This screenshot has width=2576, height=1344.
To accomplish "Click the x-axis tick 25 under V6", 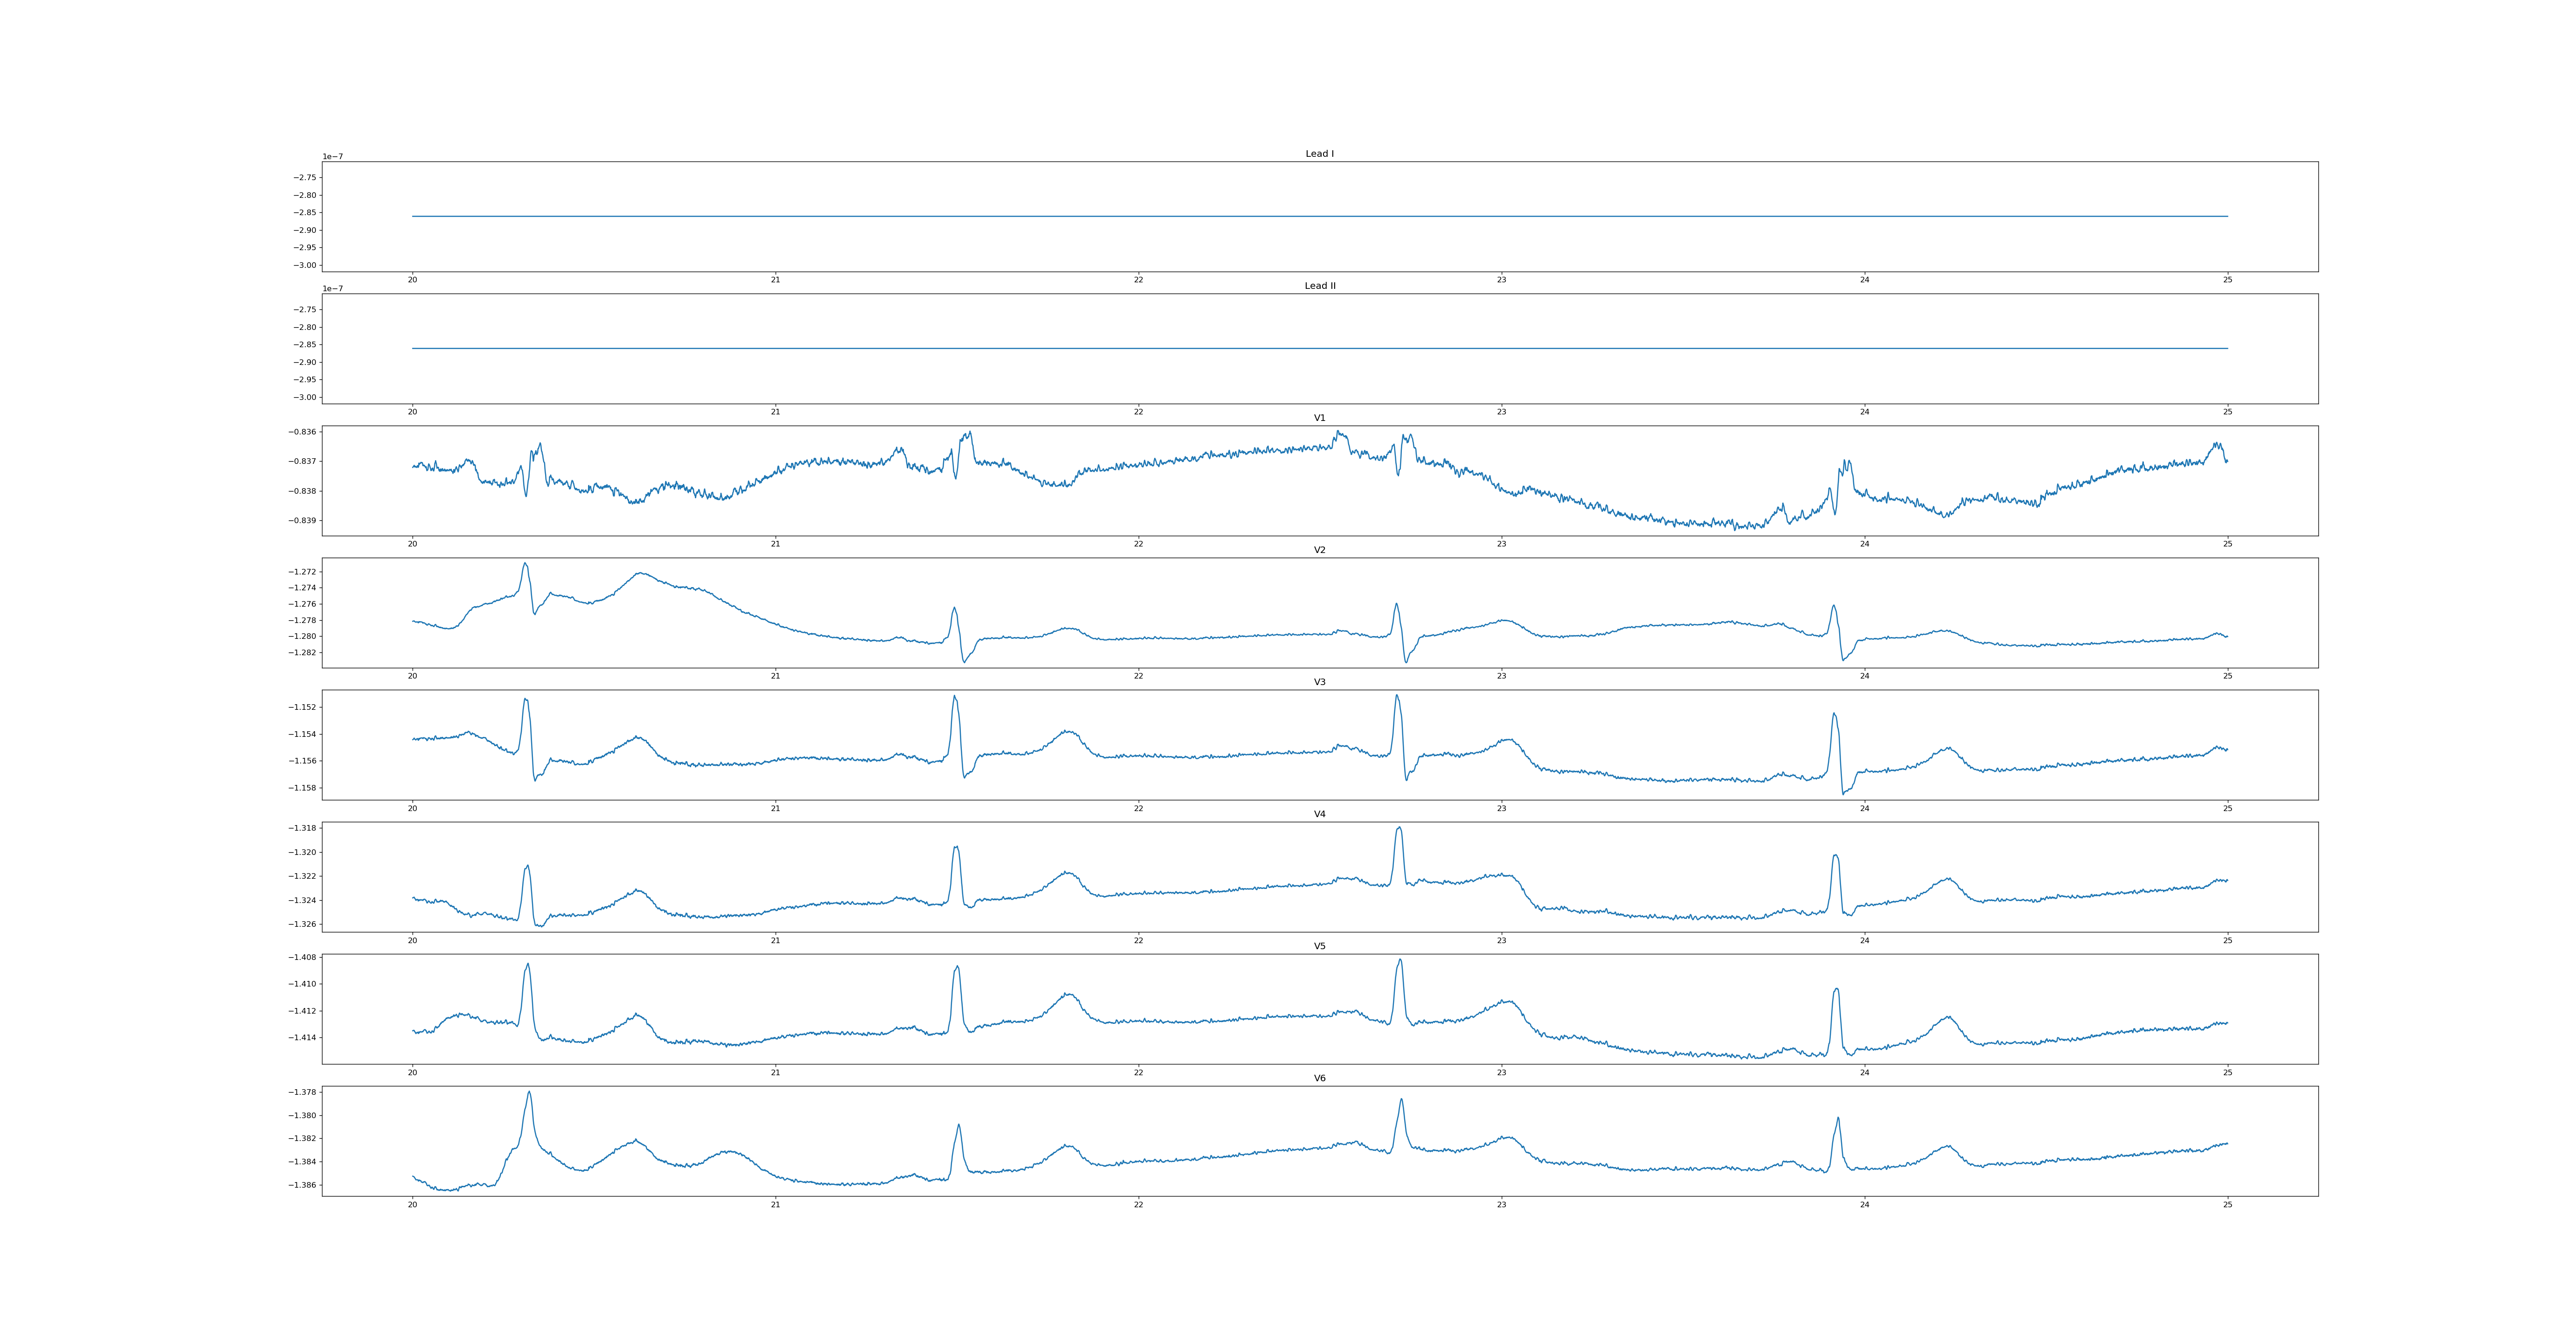I will pyautogui.click(x=2227, y=1204).
